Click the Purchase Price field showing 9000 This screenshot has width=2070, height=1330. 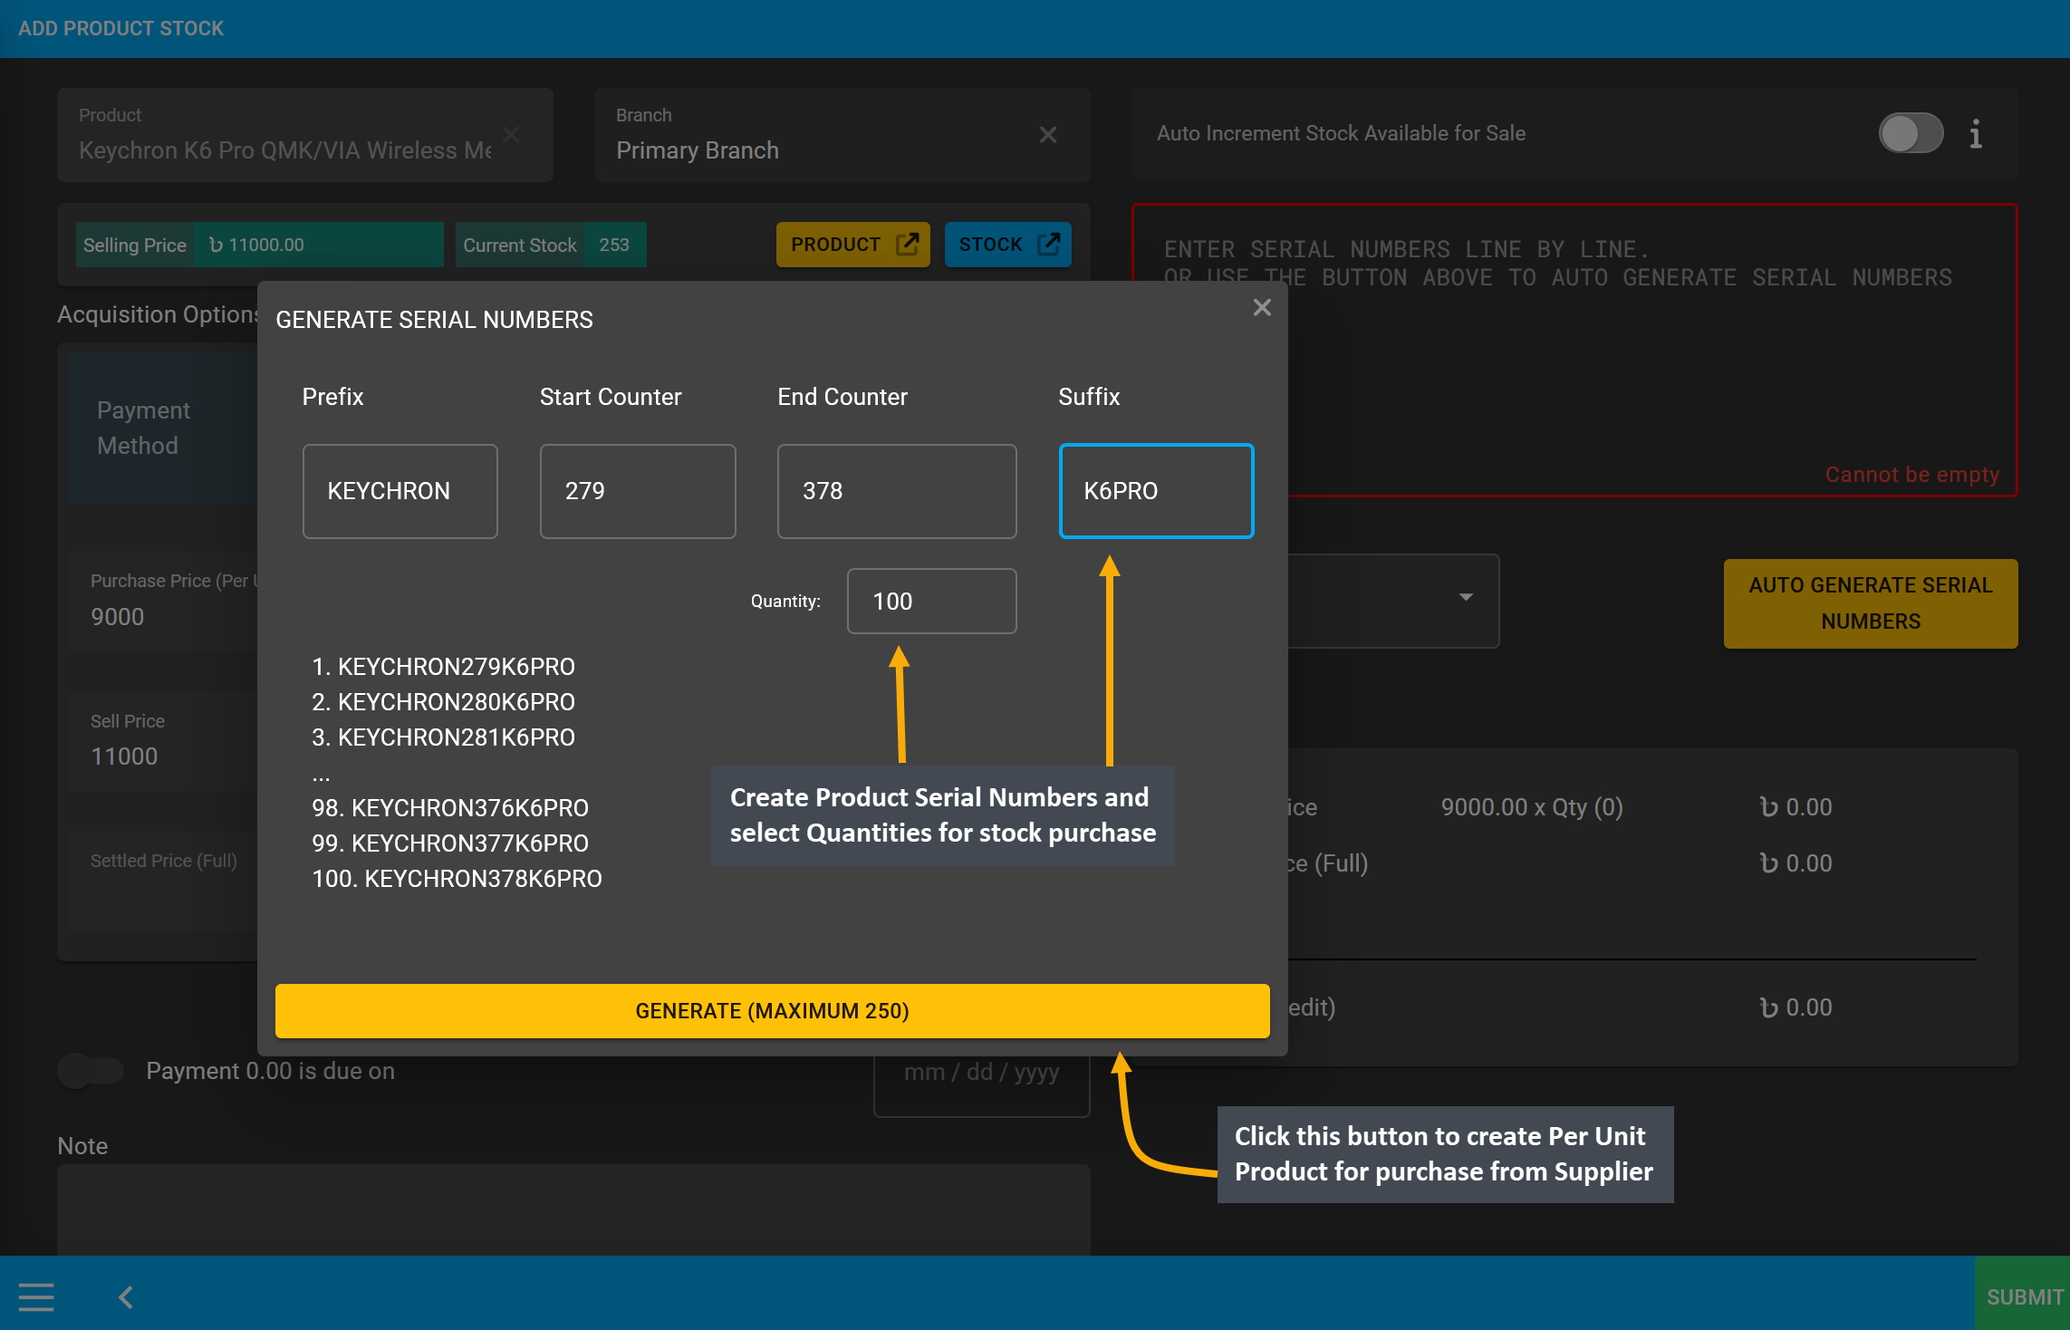point(163,601)
